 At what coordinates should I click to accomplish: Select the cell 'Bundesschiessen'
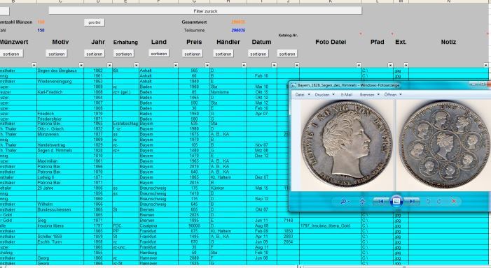(60, 209)
